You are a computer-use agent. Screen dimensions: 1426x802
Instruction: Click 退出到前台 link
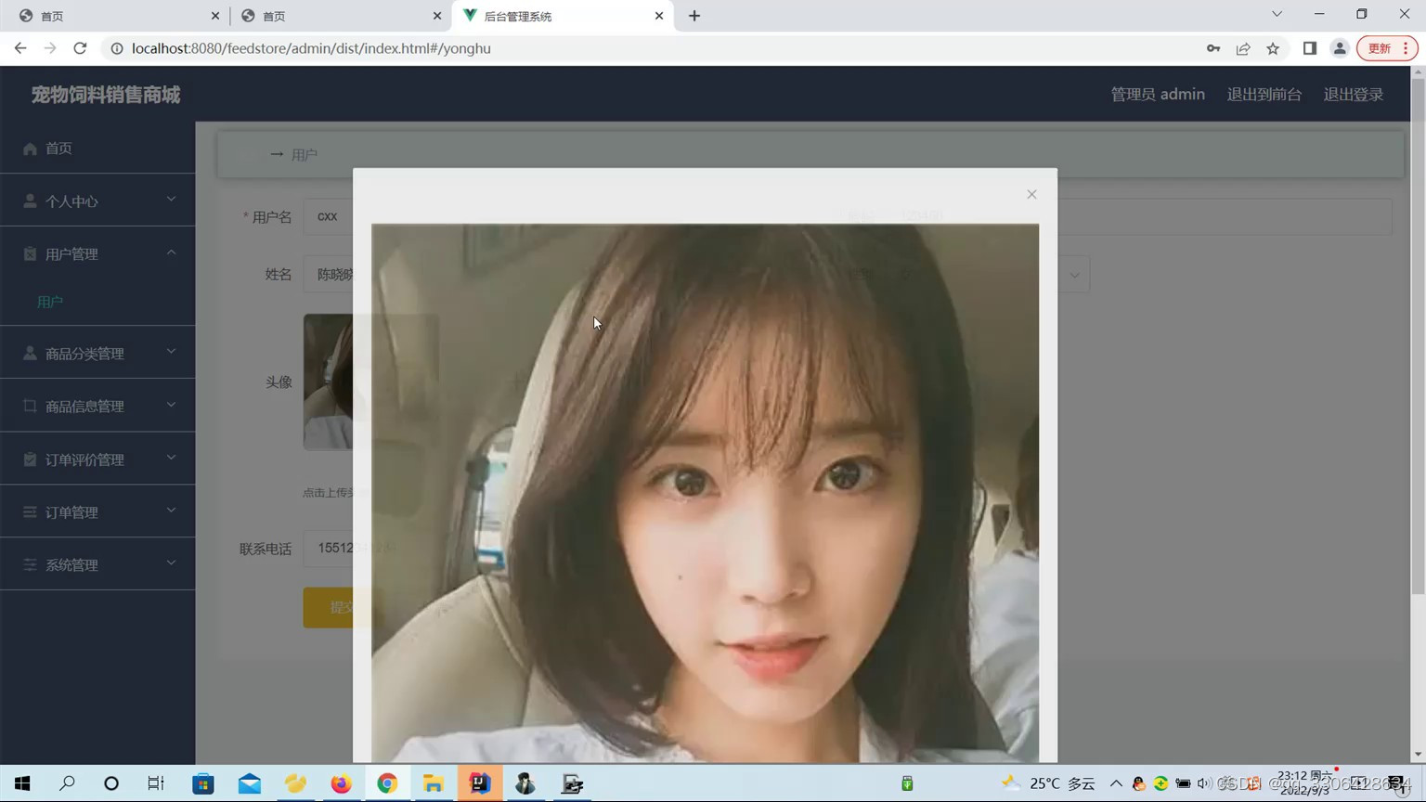[x=1264, y=95]
